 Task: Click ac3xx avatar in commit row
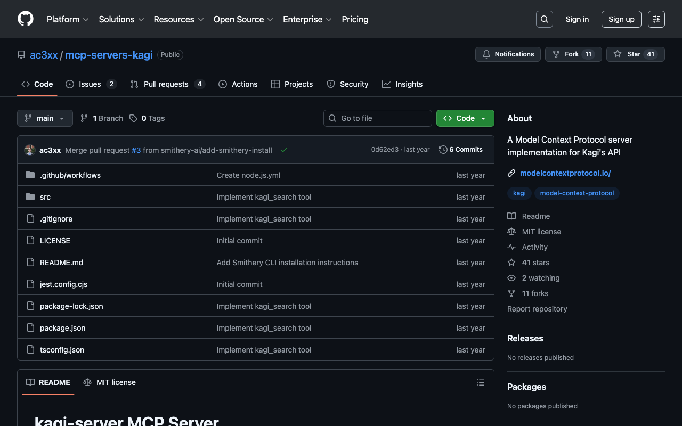point(30,150)
